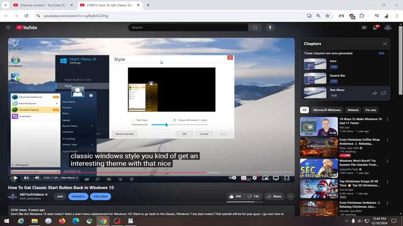Open the Chrome three-dot menu
This screenshot has height=226, width=403.
397,16
